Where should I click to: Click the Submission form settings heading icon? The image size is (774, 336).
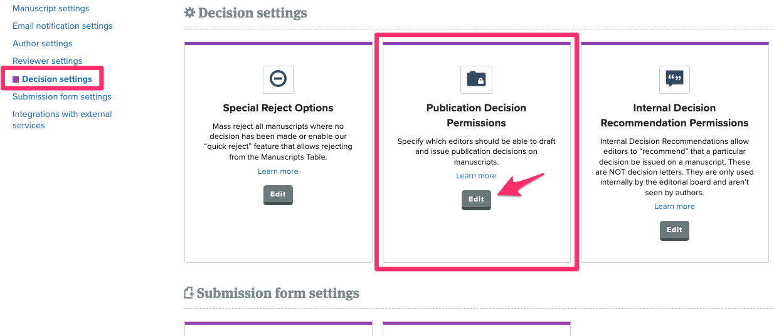point(188,293)
